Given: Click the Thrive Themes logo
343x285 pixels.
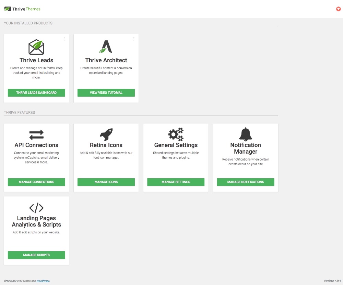Looking at the screenshot, I should (22, 9).
